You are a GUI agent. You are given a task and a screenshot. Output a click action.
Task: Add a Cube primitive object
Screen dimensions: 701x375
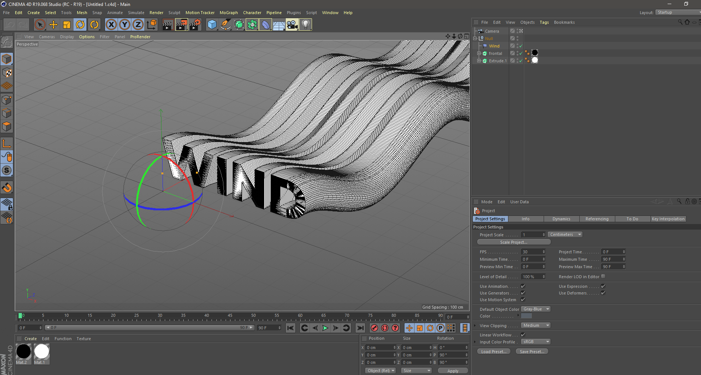(212, 25)
